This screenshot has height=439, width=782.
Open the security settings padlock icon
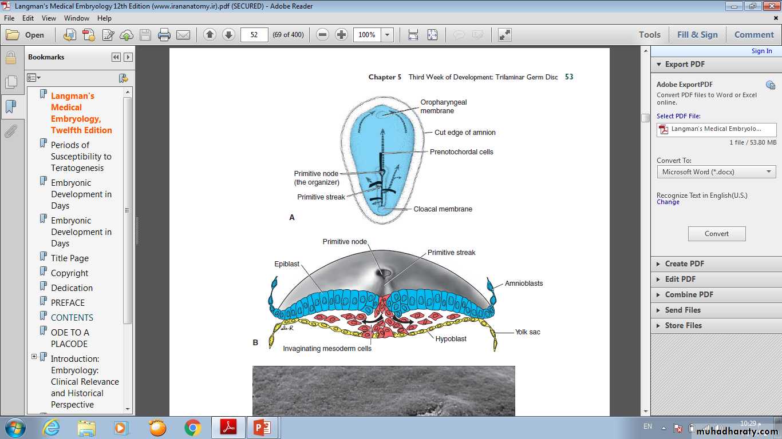coord(10,58)
